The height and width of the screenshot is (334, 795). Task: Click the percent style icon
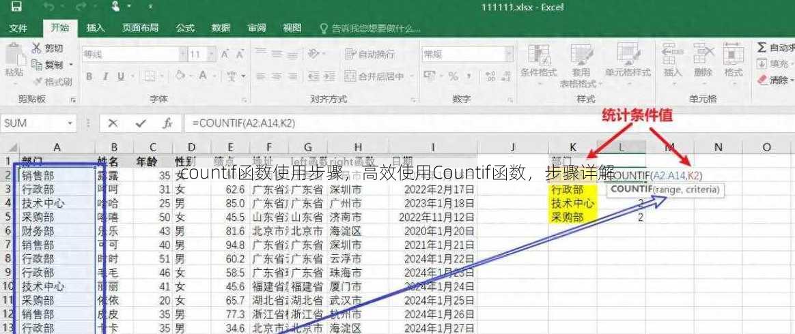(x=453, y=76)
